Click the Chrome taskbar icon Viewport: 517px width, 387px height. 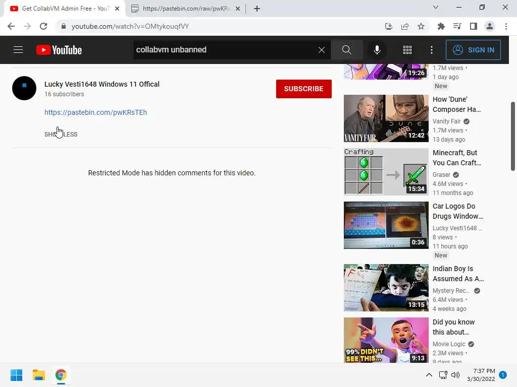coord(61,375)
